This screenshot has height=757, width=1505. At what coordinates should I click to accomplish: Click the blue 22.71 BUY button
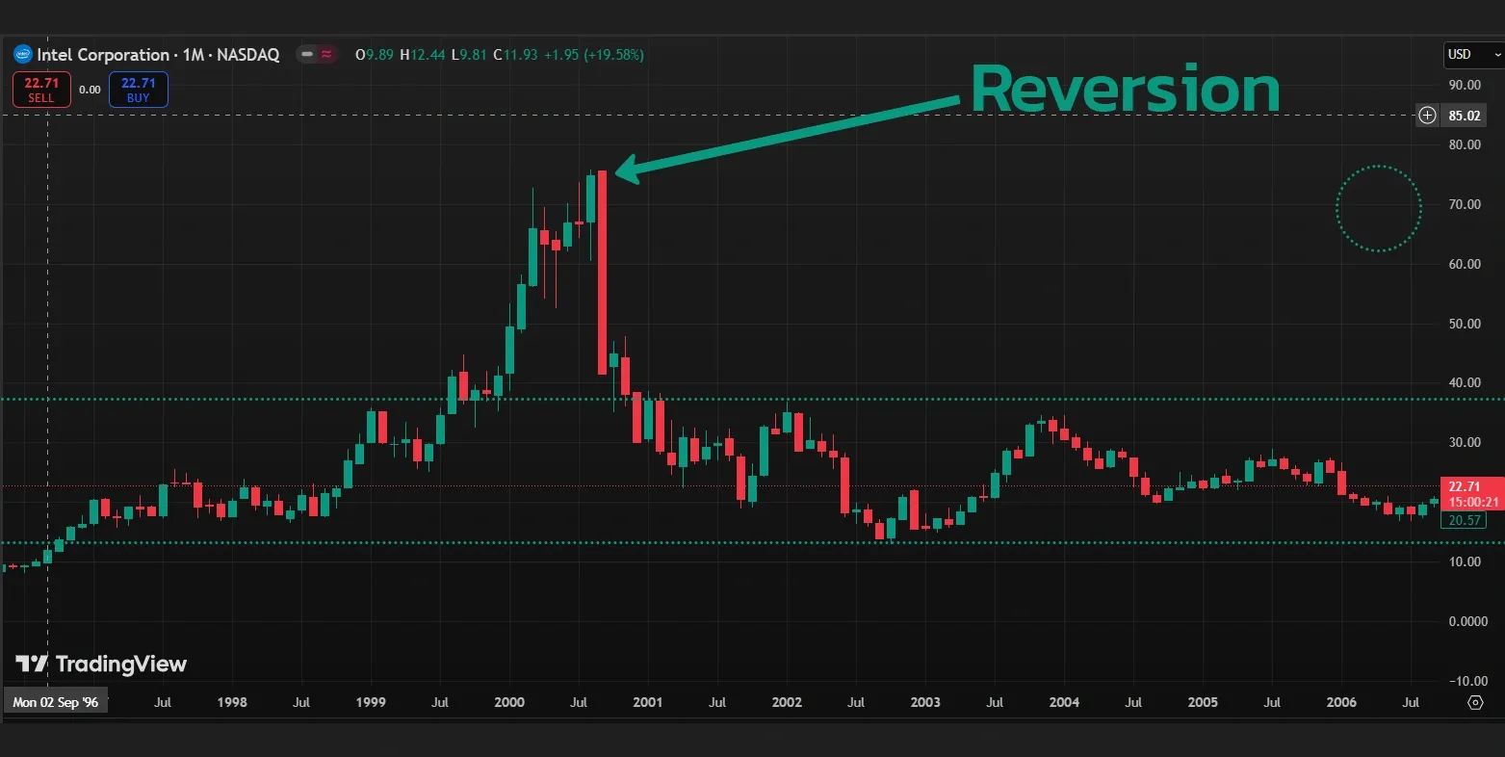[139, 90]
